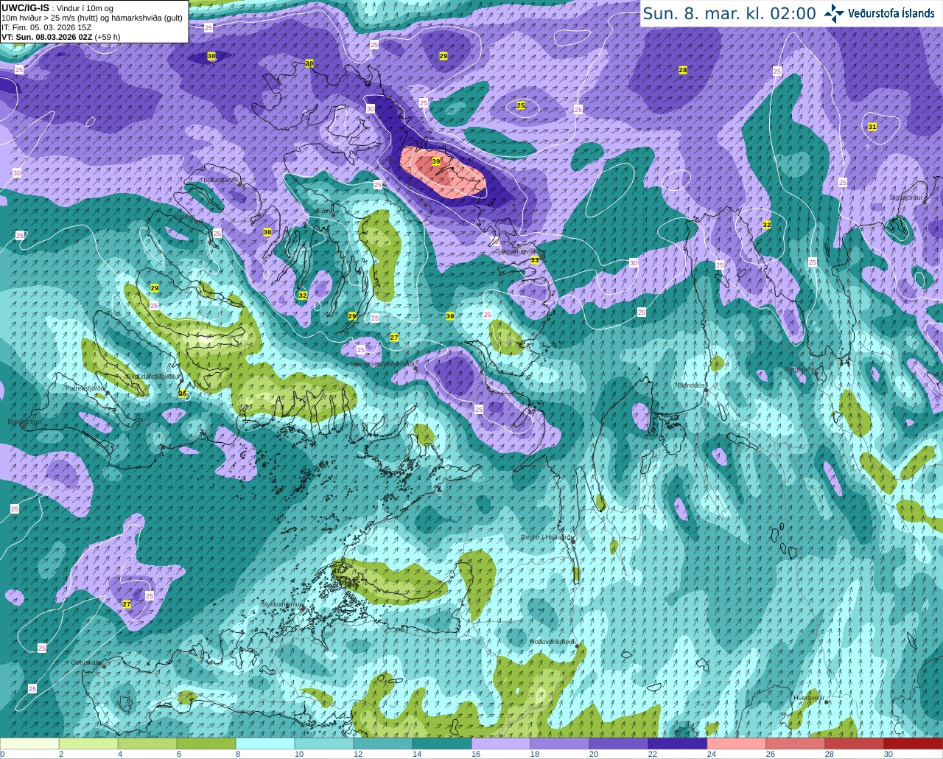
Task: Click the yellow 26 gust label below Bíldudalsflugvöllur
Action: pos(183,394)
